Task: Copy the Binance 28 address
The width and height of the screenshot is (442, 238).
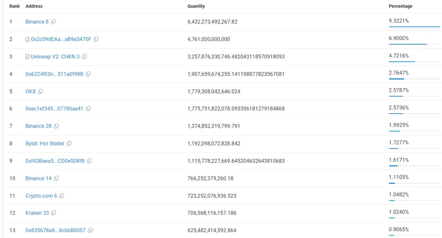Action: pyautogui.click(x=56, y=126)
